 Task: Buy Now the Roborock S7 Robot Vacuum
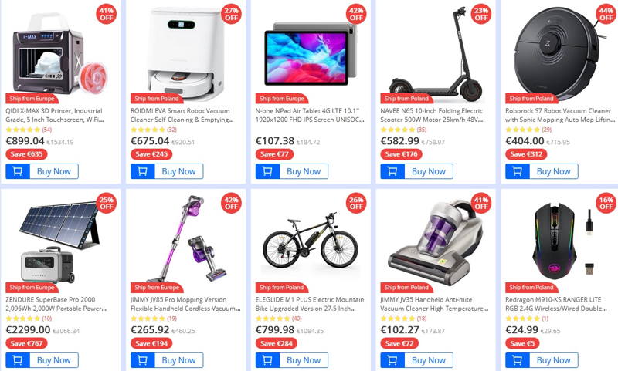click(554, 171)
